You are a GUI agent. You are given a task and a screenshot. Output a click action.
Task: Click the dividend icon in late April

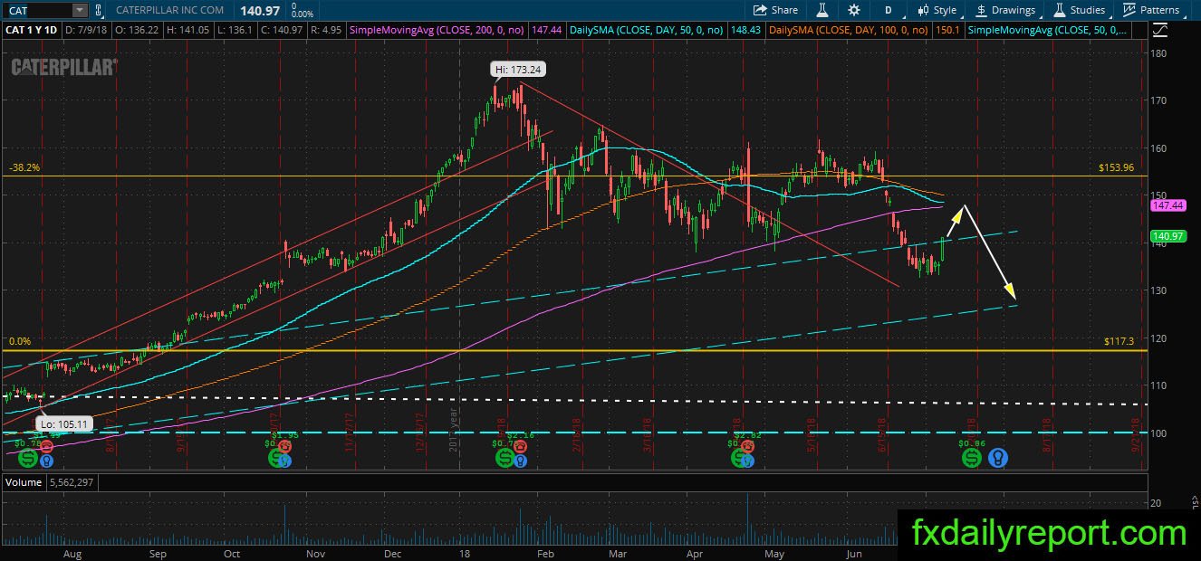[x=741, y=459]
